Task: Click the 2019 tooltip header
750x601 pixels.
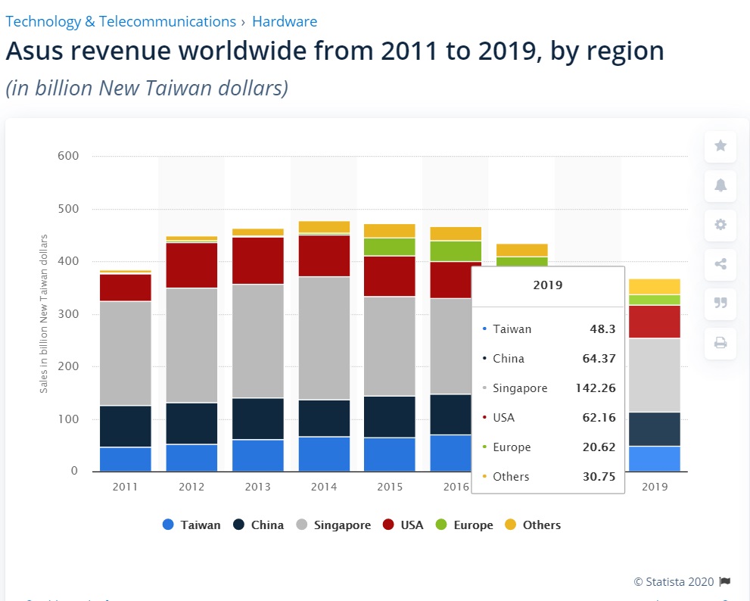Action: point(548,285)
